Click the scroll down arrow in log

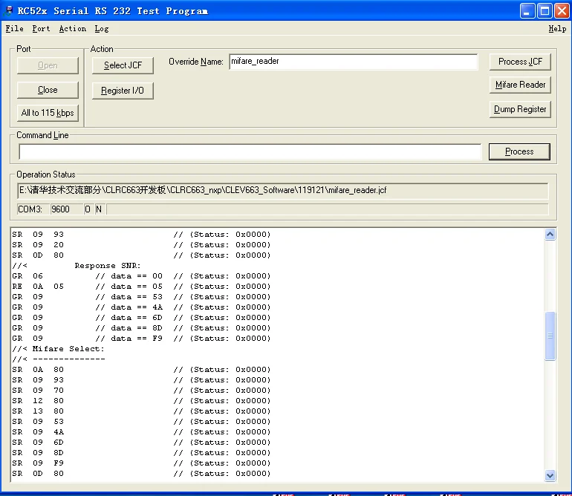tap(550, 475)
